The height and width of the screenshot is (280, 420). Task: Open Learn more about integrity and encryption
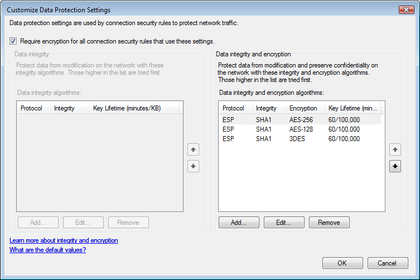(x=64, y=240)
